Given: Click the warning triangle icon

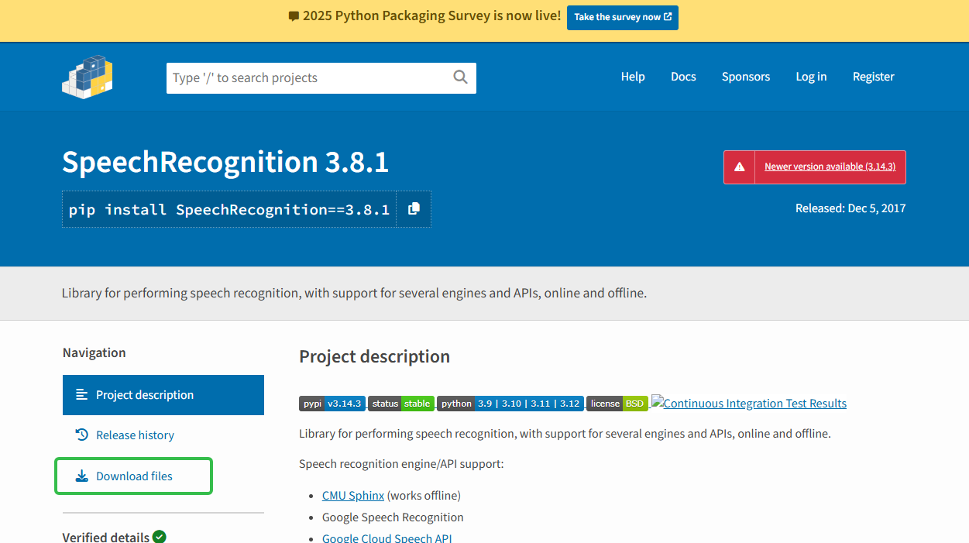Looking at the screenshot, I should pos(738,167).
